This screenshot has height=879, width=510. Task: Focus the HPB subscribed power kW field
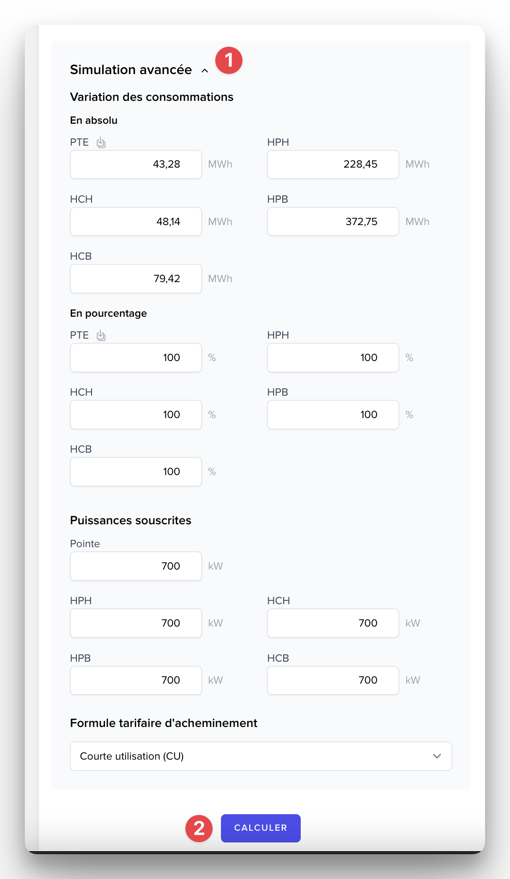(136, 680)
